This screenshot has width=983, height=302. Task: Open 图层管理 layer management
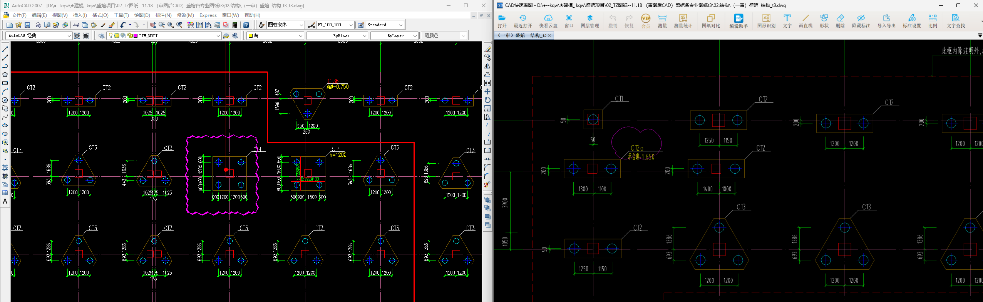(590, 21)
